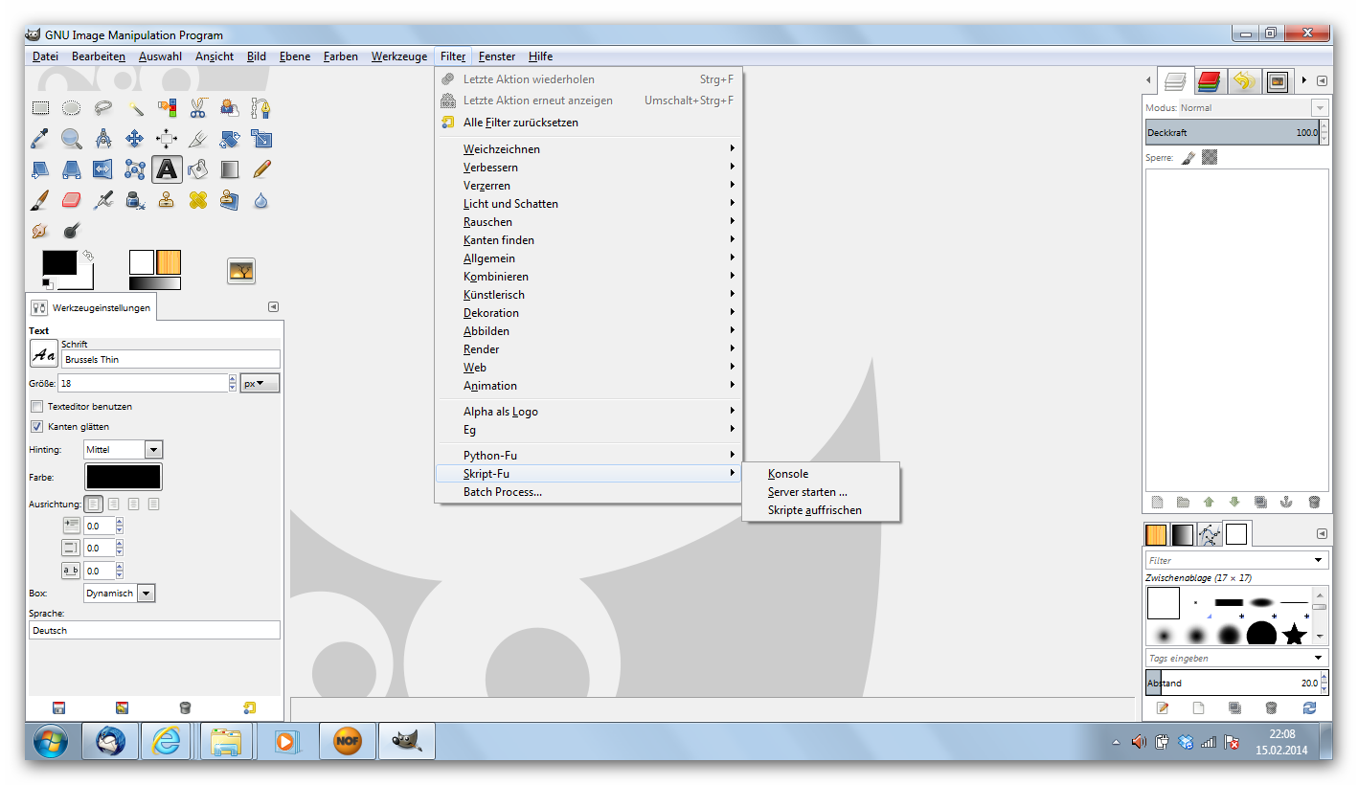Screen dimensions: 1358x785
Task: Activate the Fuzzy Select magic wand
Action: pos(135,108)
